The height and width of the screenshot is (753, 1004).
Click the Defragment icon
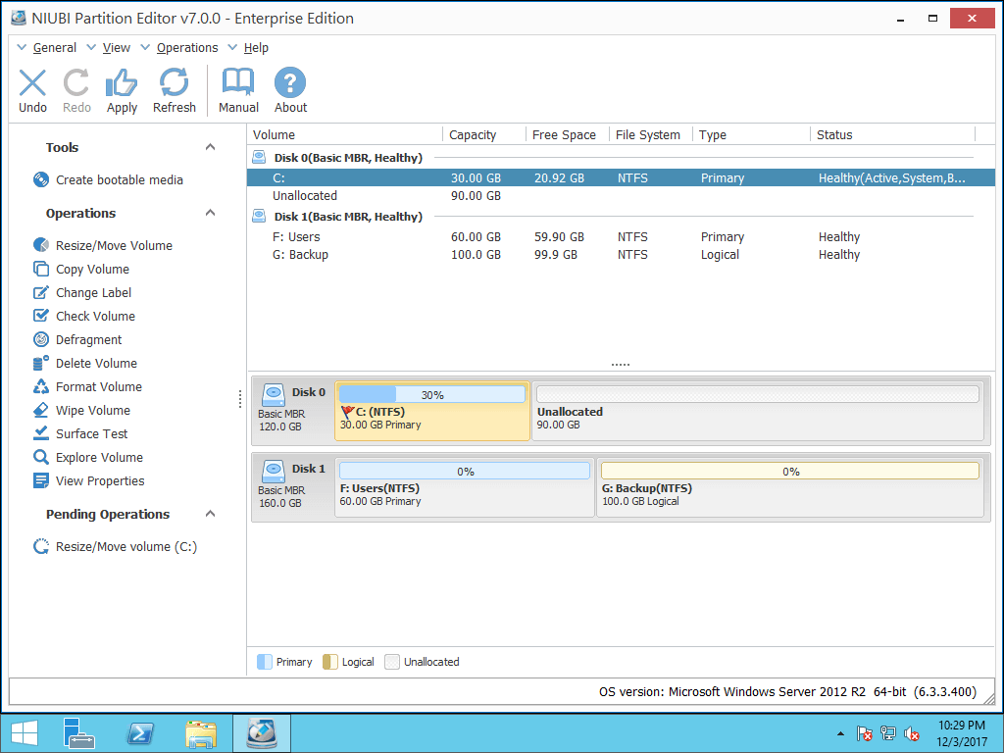[41, 339]
